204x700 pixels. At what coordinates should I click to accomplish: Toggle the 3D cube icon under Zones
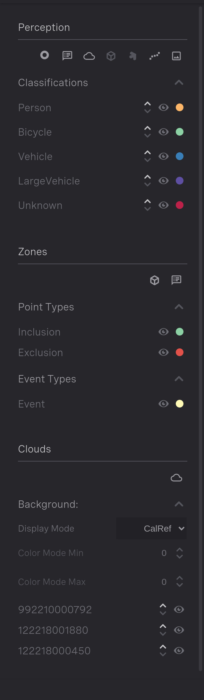155,280
